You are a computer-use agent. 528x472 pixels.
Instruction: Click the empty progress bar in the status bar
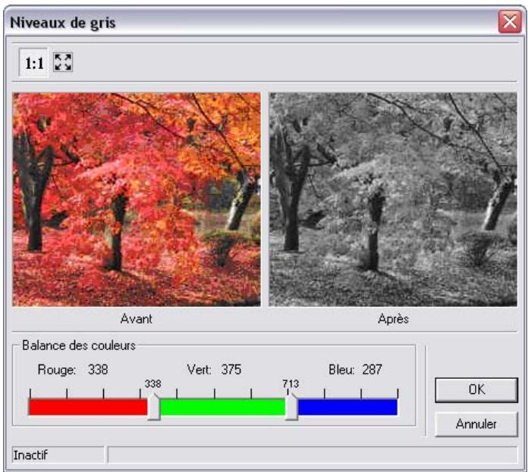pyautogui.click(x=313, y=455)
